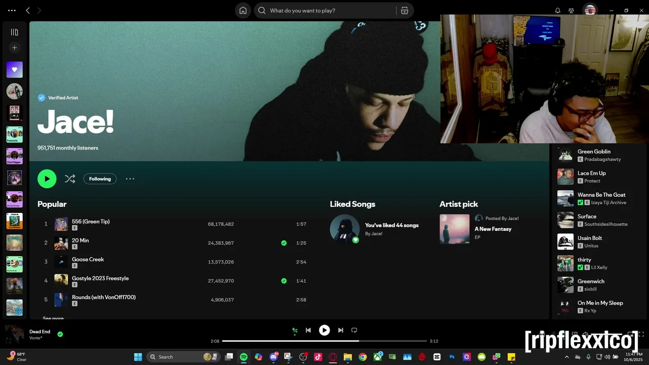Open the explicit-tagged 20 Min album art
The height and width of the screenshot is (365, 649).
(61, 243)
